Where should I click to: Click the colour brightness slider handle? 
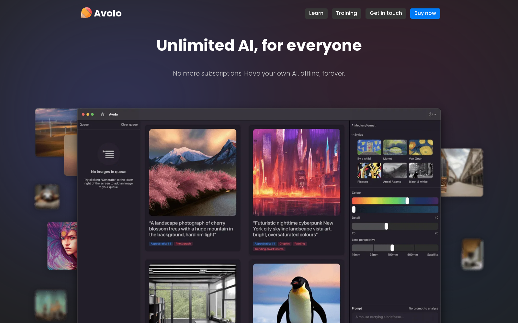(x=354, y=210)
